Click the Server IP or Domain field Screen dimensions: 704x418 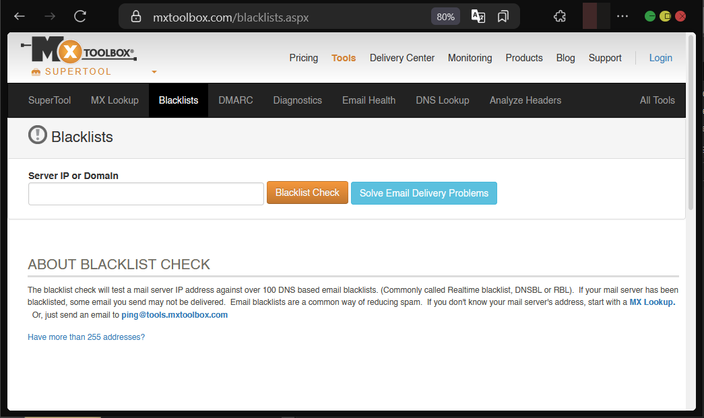click(x=146, y=194)
